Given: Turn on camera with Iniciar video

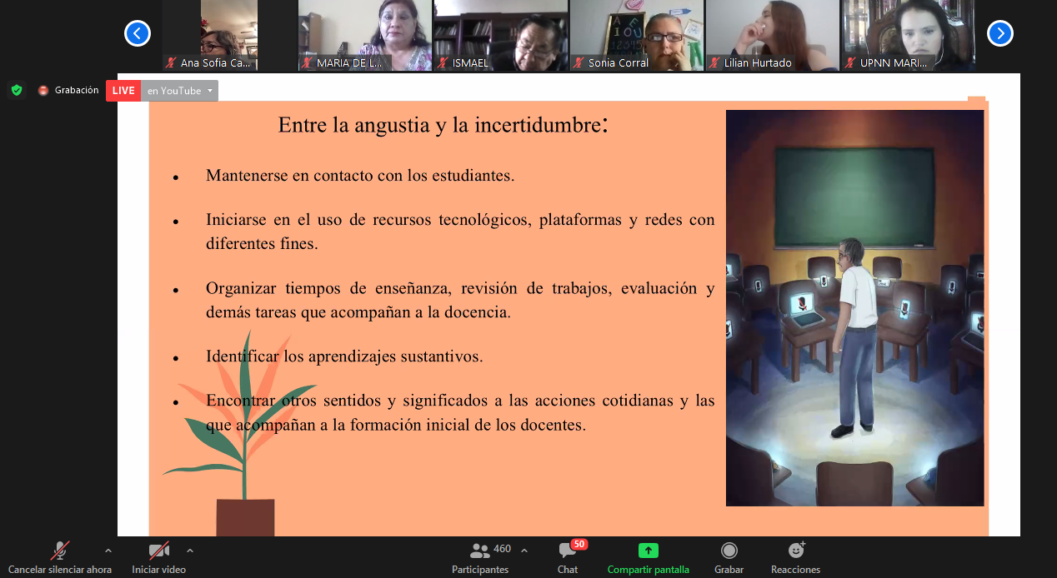Looking at the screenshot, I should 158,551.
